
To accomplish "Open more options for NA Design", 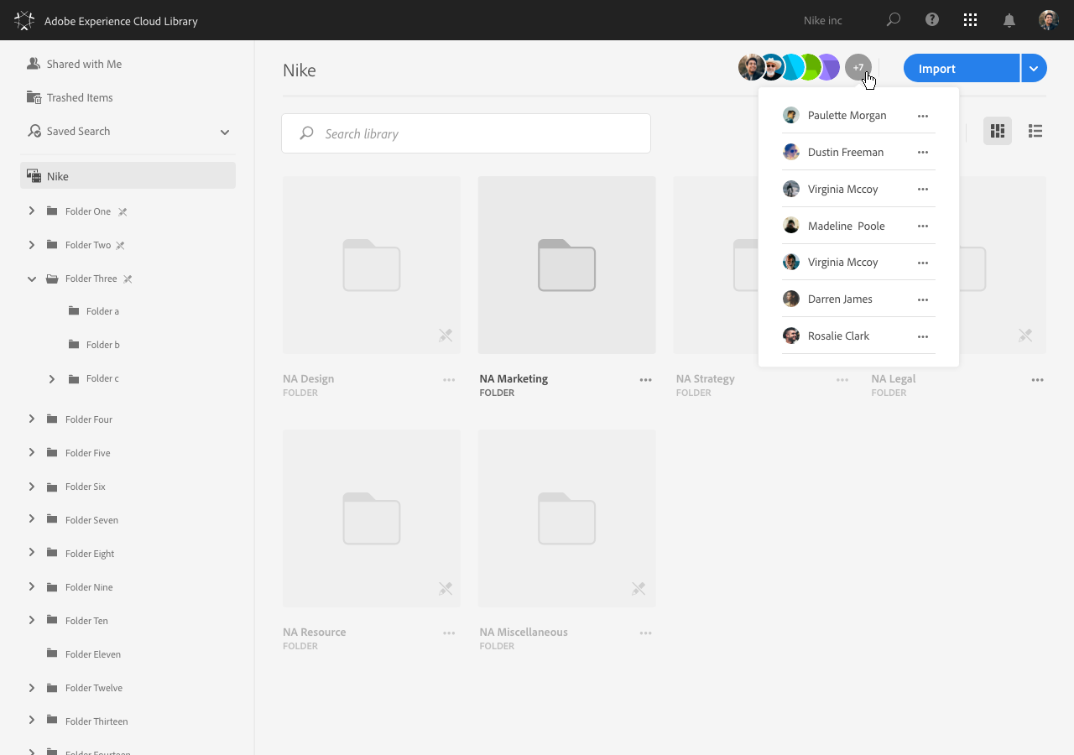I will tap(449, 380).
